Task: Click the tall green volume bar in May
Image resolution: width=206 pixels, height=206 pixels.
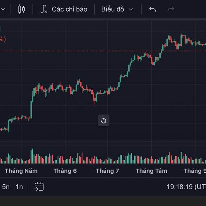Action: (x=32, y=156)
